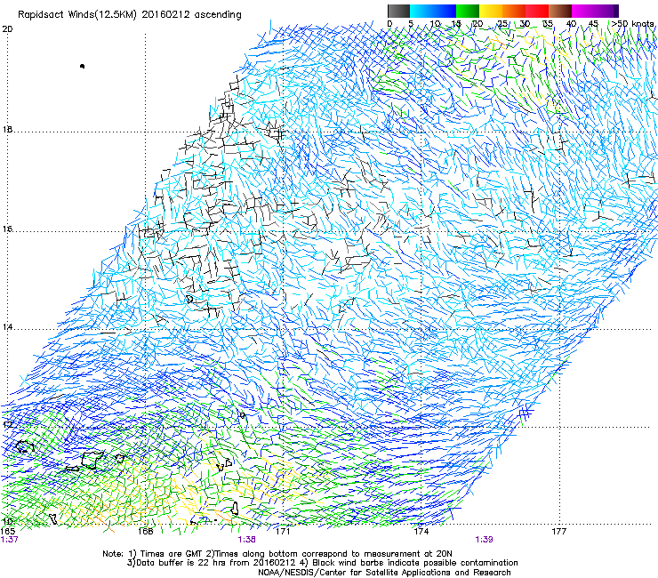Click the magenta-purple 40–50 knots legend segment
Image resolution: width=658 pixels, height=578 pixels.
coord(595,11)
